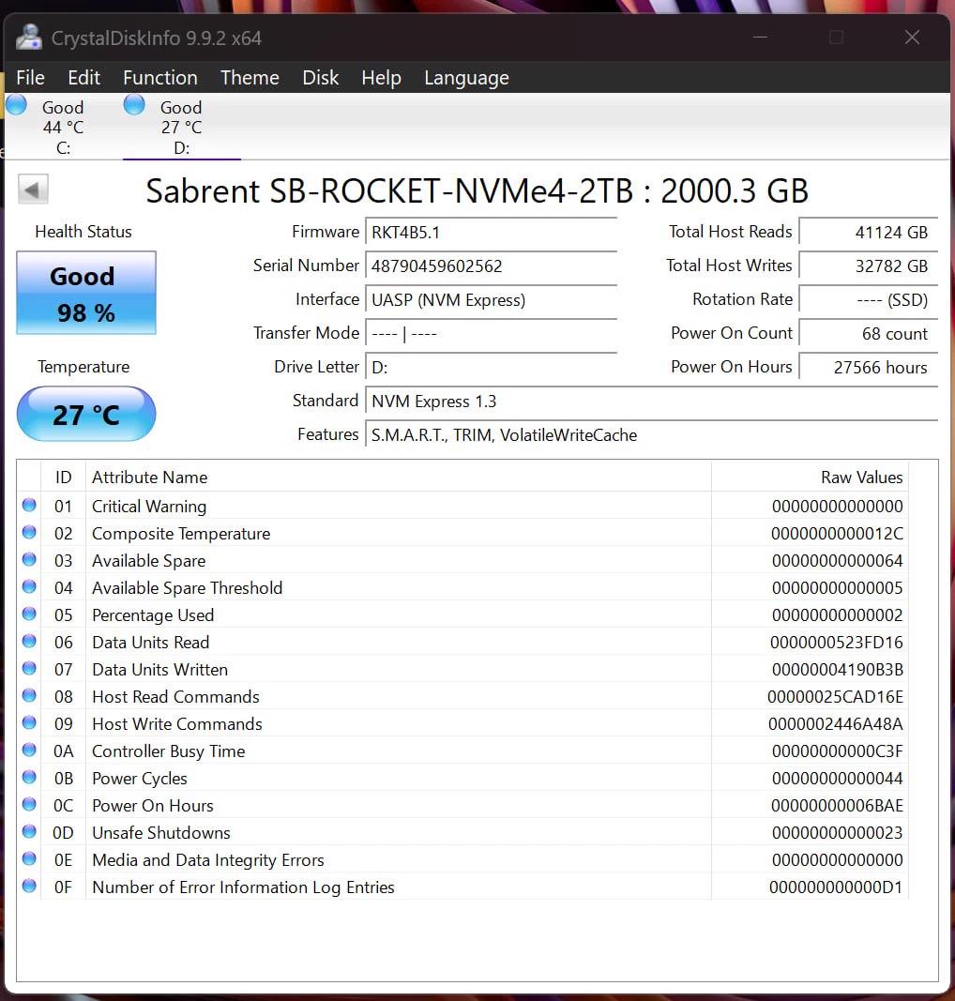This screenshot has height=1001, width=955.
Task: Select the Data Units Written attribute name
Action: (160, 670)
